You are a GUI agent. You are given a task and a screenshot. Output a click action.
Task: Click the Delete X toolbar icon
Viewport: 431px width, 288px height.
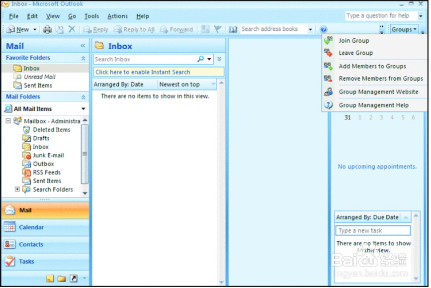[72, 29]
